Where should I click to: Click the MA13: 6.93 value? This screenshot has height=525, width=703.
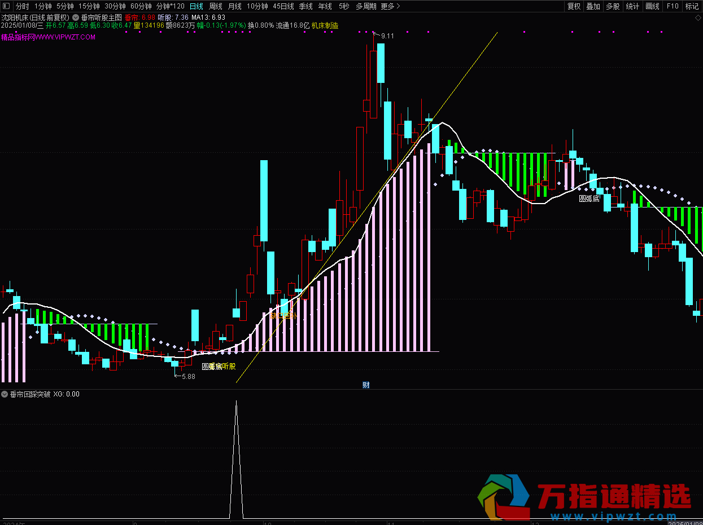coord(208,17)
